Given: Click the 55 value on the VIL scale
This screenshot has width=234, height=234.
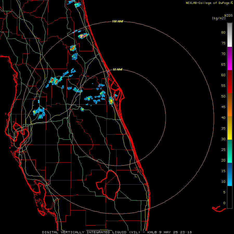Looking at the screenshot, I should tap(223, 86).
